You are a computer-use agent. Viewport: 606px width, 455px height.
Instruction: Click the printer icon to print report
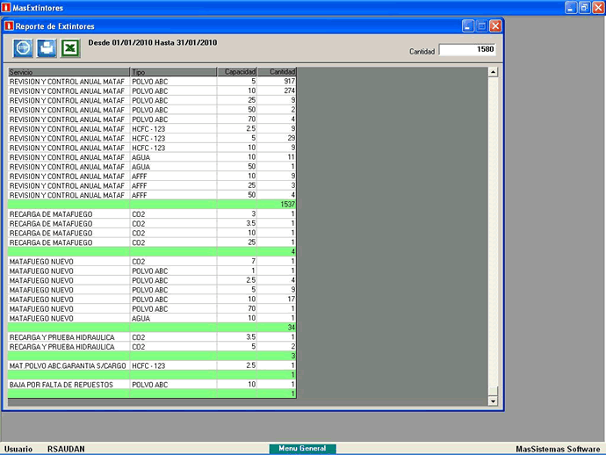[47, 48]
